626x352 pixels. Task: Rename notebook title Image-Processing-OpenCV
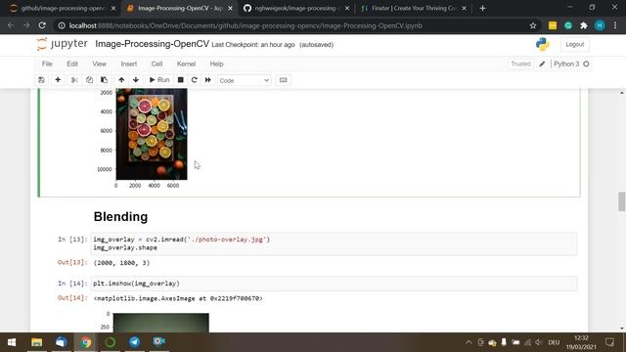coord(153,44)
